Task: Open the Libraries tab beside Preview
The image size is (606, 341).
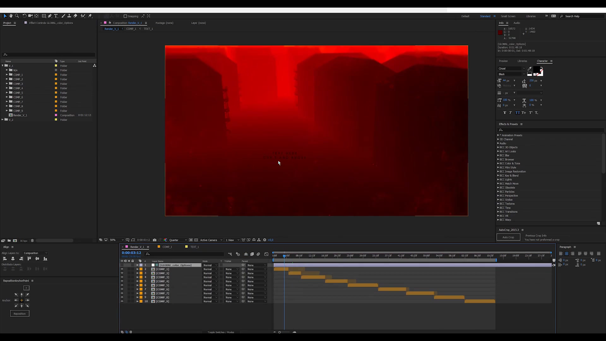Action: click(x=522, y=61)
